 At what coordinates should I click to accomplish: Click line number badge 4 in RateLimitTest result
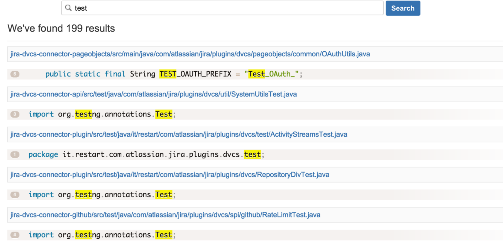[x=15, y=235]
